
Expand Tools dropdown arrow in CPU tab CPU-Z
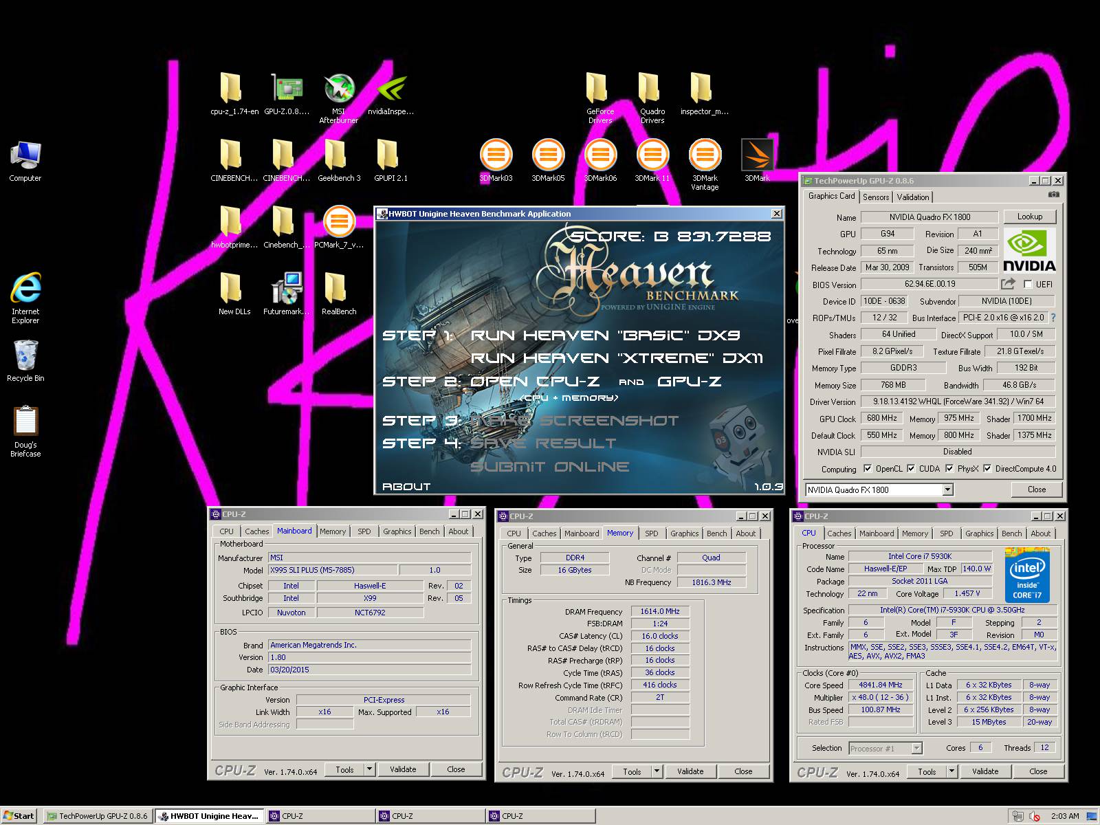point(951,771)
